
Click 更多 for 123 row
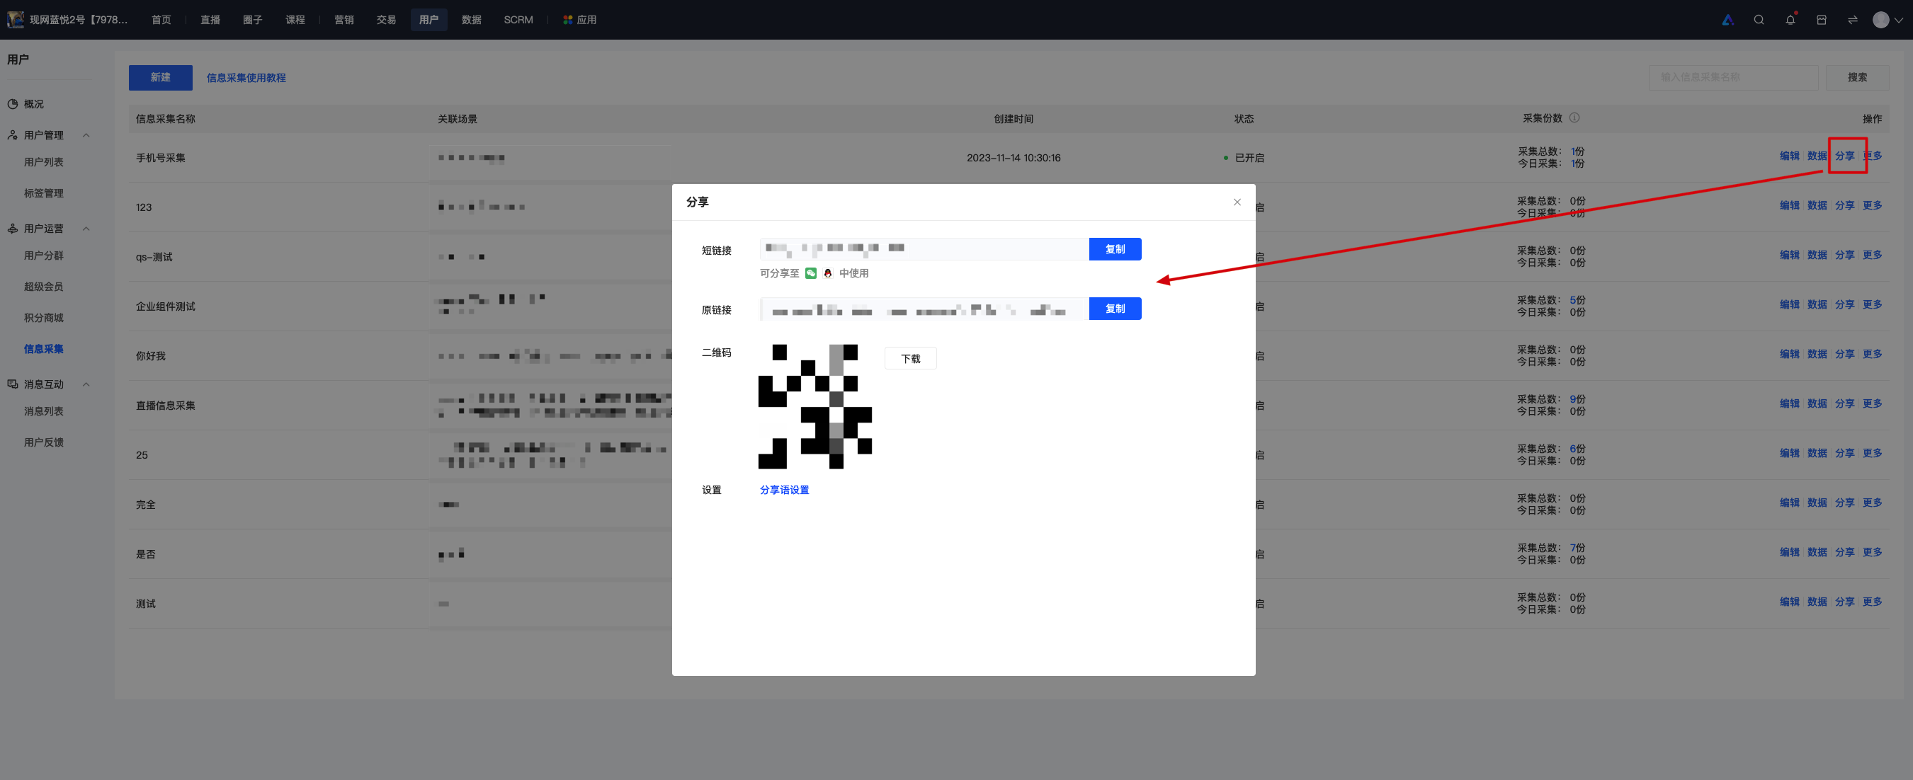(1872, 205)
